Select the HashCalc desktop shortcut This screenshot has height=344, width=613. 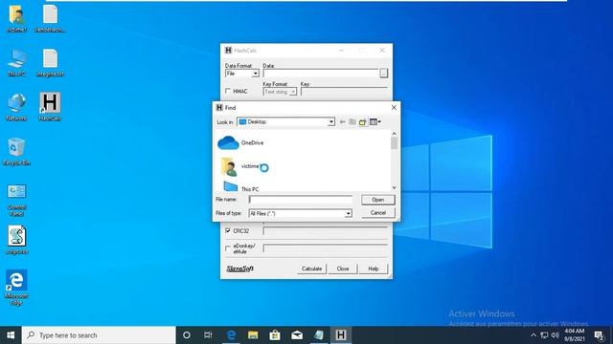(x=50, y=106)
